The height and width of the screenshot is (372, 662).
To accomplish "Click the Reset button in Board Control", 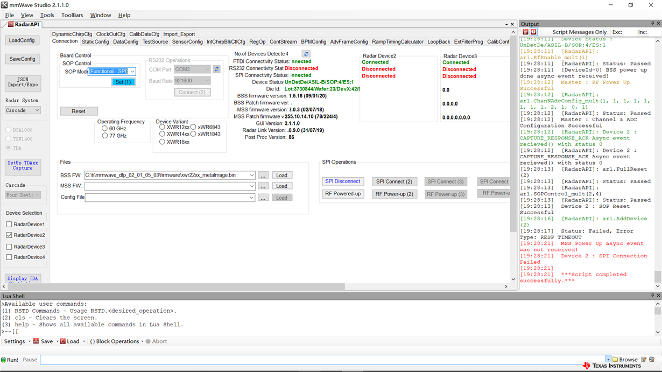I will pyautogui.click(x=79, y=111).
